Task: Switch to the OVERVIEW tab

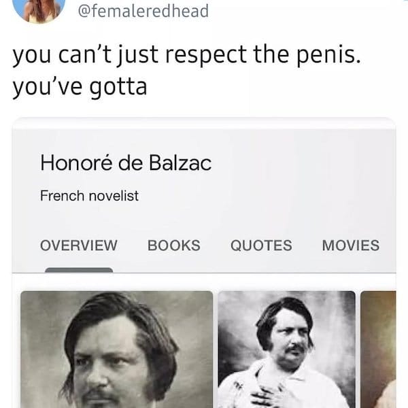Action: [x=79, y=245]
